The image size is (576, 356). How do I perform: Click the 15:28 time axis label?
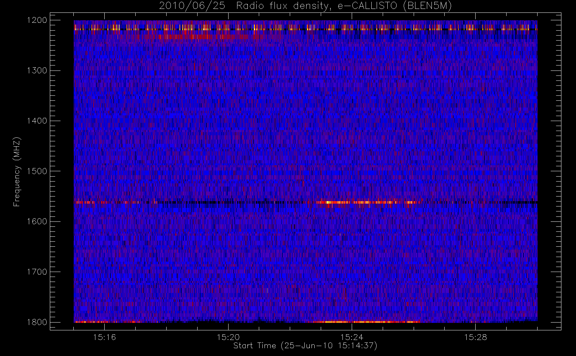click(476, 337)
